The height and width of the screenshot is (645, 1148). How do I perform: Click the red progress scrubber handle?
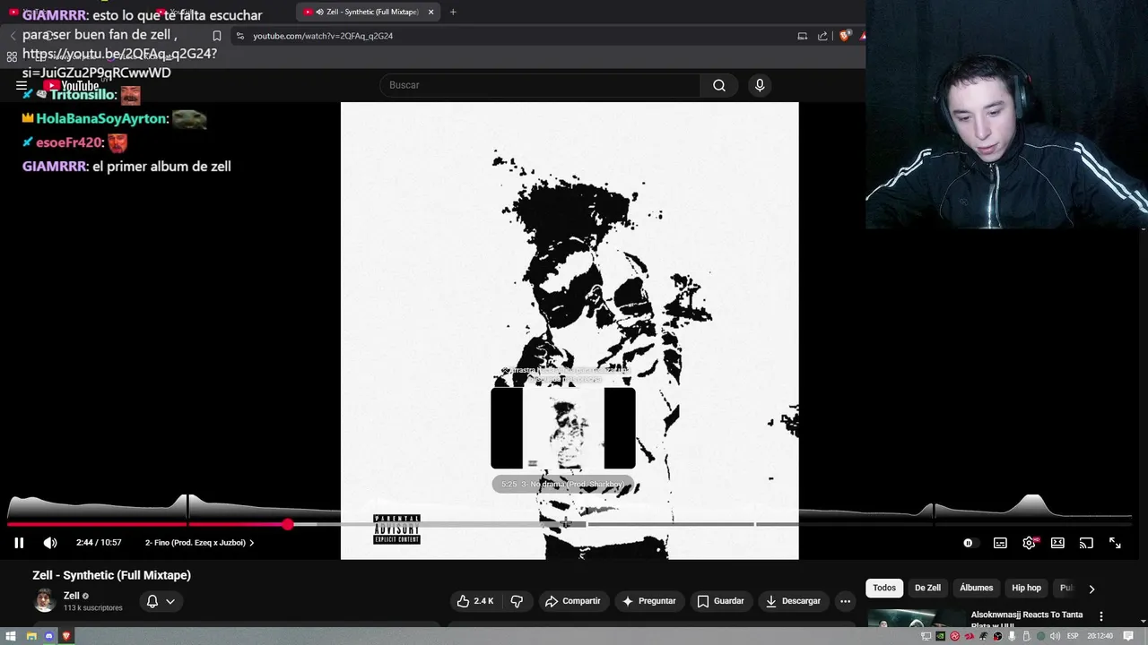(288, 524)
